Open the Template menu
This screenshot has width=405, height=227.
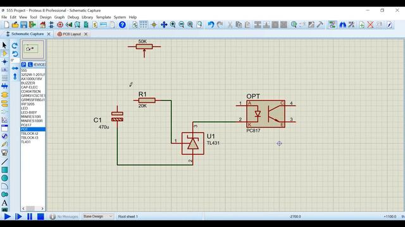point(103,17)
